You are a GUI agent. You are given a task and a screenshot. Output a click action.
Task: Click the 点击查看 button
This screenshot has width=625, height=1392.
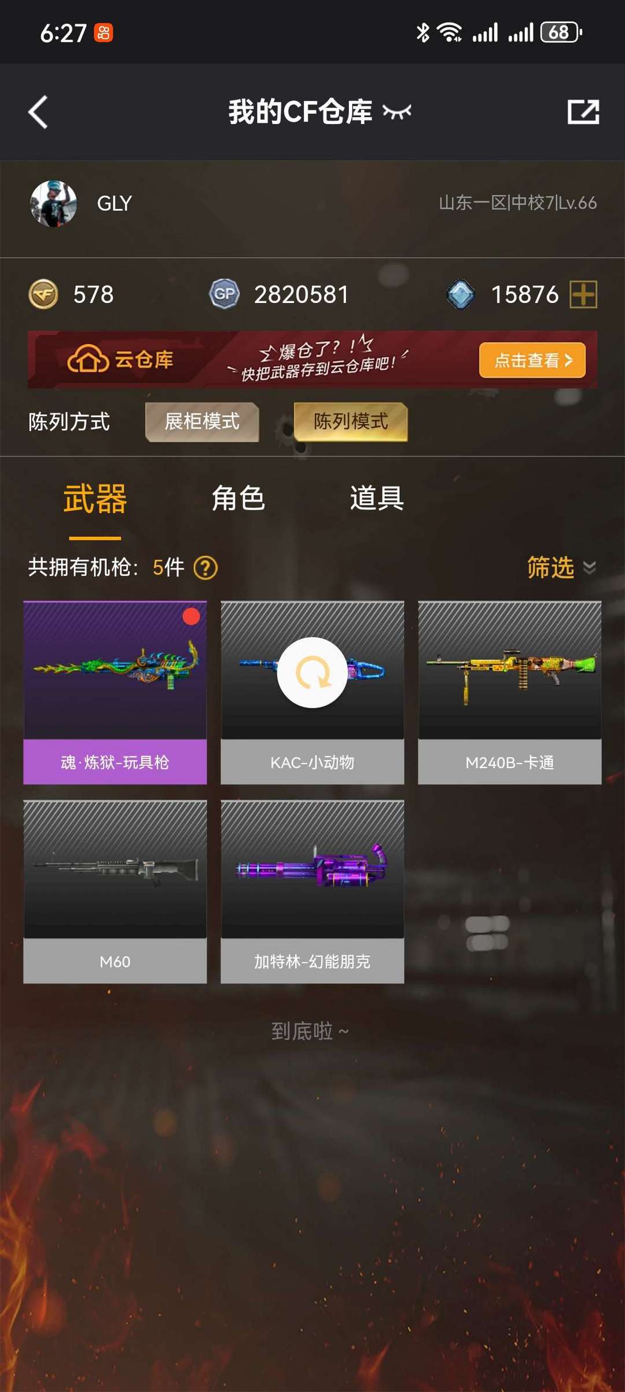point(532,360)
